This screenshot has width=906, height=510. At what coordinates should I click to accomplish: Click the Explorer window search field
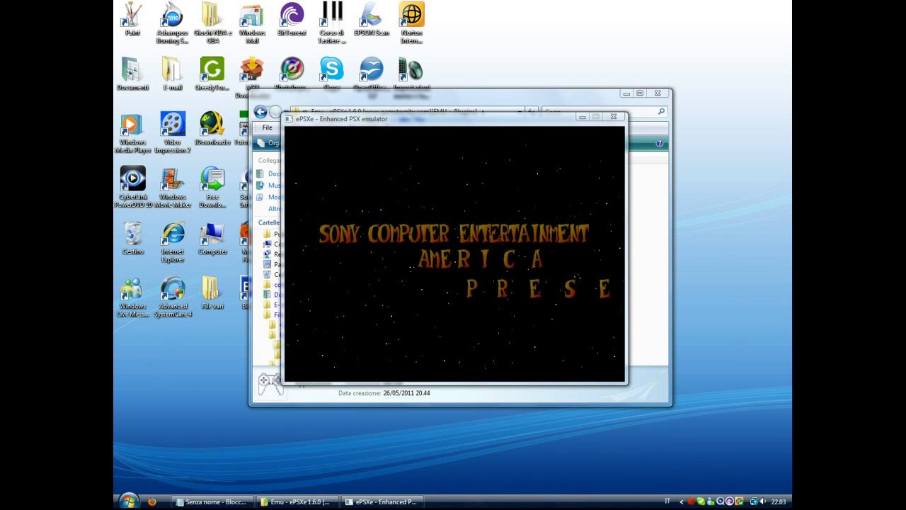(605, 111)
